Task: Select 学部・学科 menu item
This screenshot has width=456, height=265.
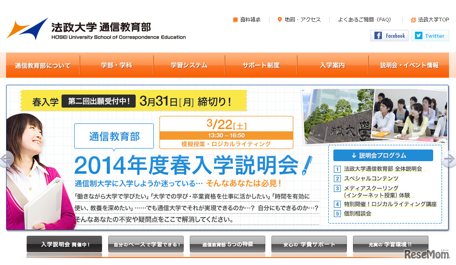Action: 117,66
